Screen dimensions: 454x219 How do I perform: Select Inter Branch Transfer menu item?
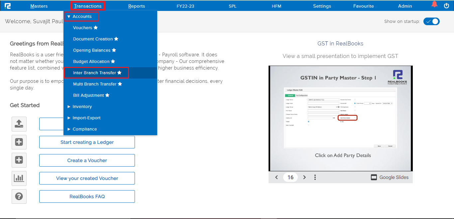95,73
